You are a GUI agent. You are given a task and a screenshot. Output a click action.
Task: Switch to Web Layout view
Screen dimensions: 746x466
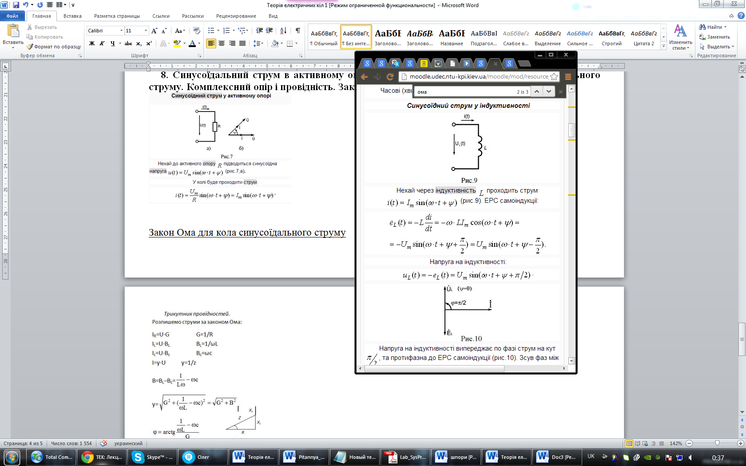(645, 443)
